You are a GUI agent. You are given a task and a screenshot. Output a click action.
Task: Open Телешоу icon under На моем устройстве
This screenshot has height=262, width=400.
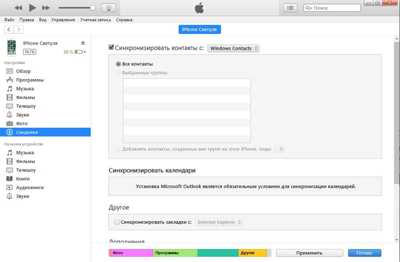(9, 170)
